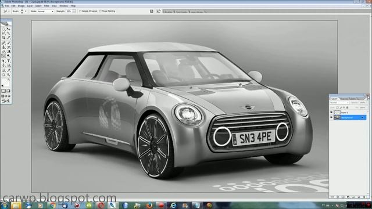Open the Layer menu
This screenshot has height=209, width=372.
[30, 6]
